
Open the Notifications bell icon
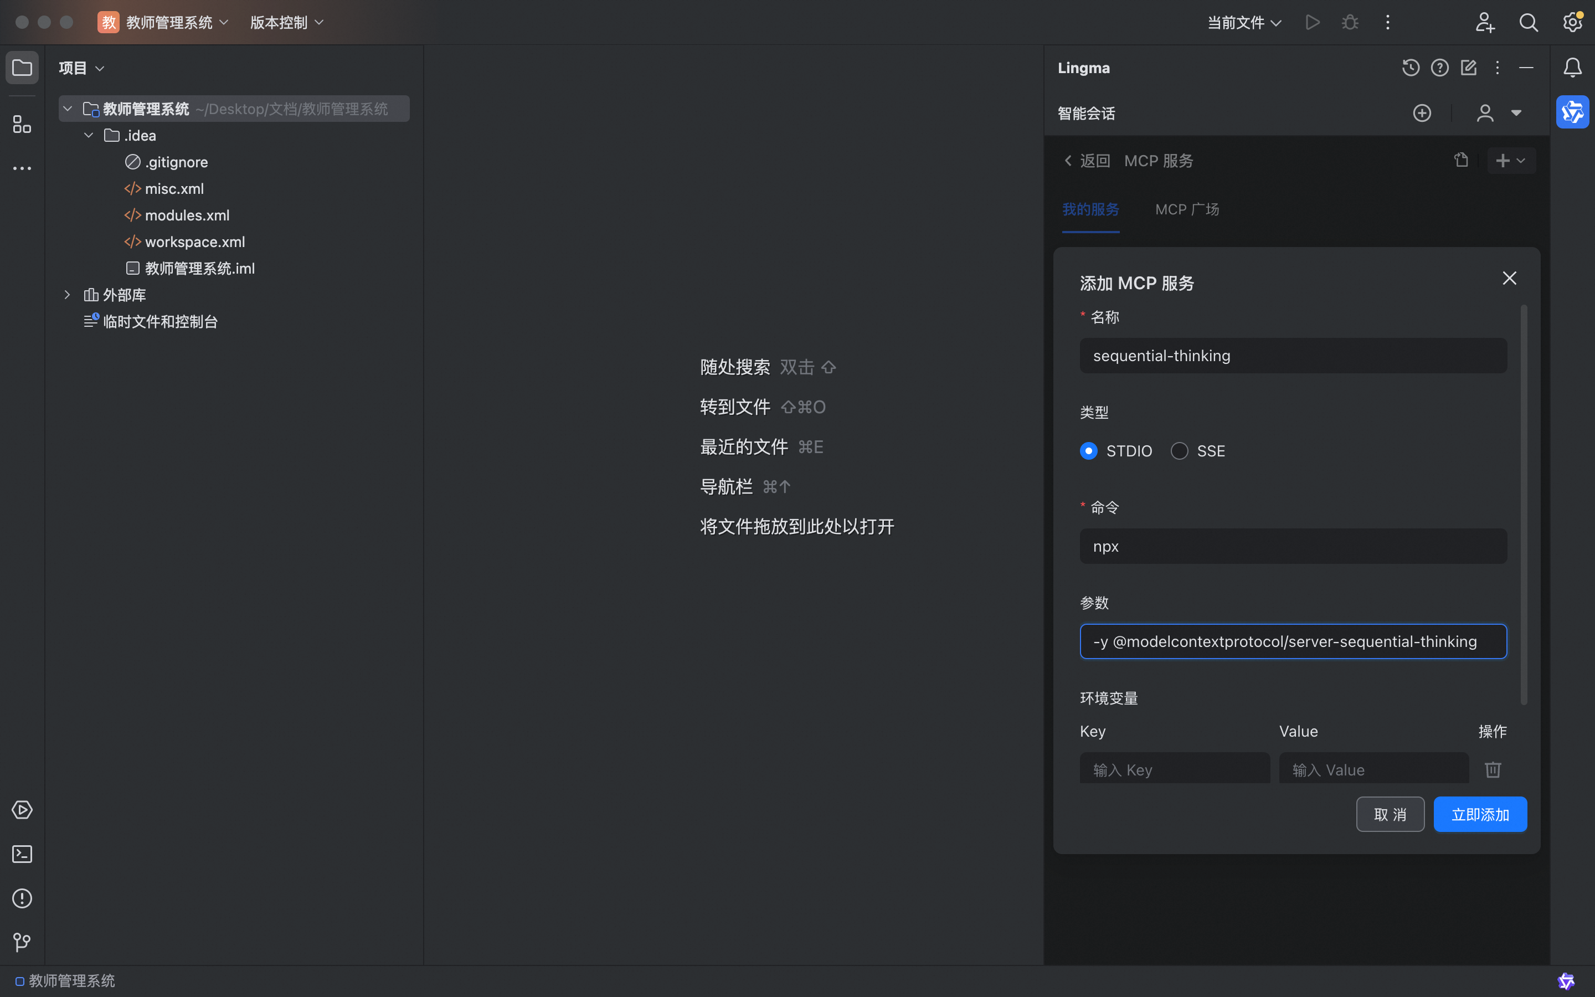point(1573,67)
